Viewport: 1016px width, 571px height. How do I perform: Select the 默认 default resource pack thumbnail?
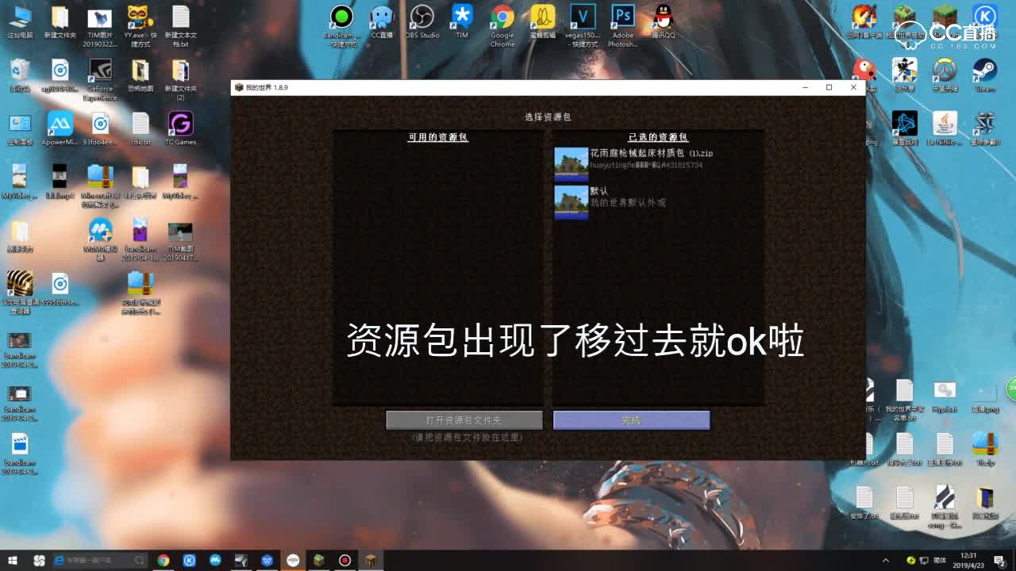[x=571, y=202]
